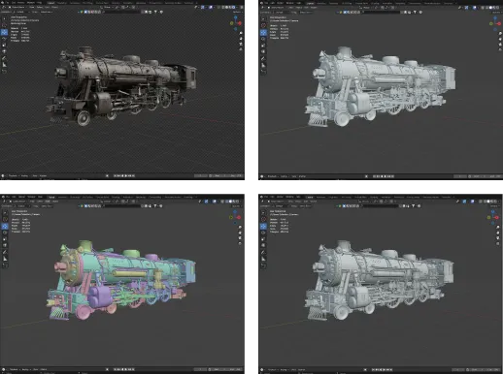Switch perspective/orthographic icon in textured-train viewport
The width and height of the screenshot is (503, 374).
click(x=241, y=49)
